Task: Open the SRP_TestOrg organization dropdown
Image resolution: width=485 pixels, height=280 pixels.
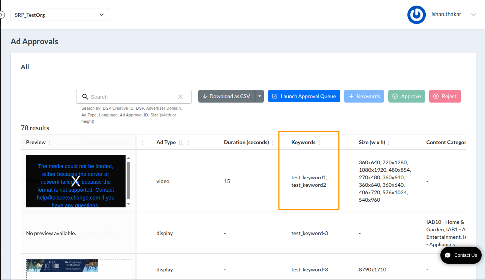Action: coord(60,15)
